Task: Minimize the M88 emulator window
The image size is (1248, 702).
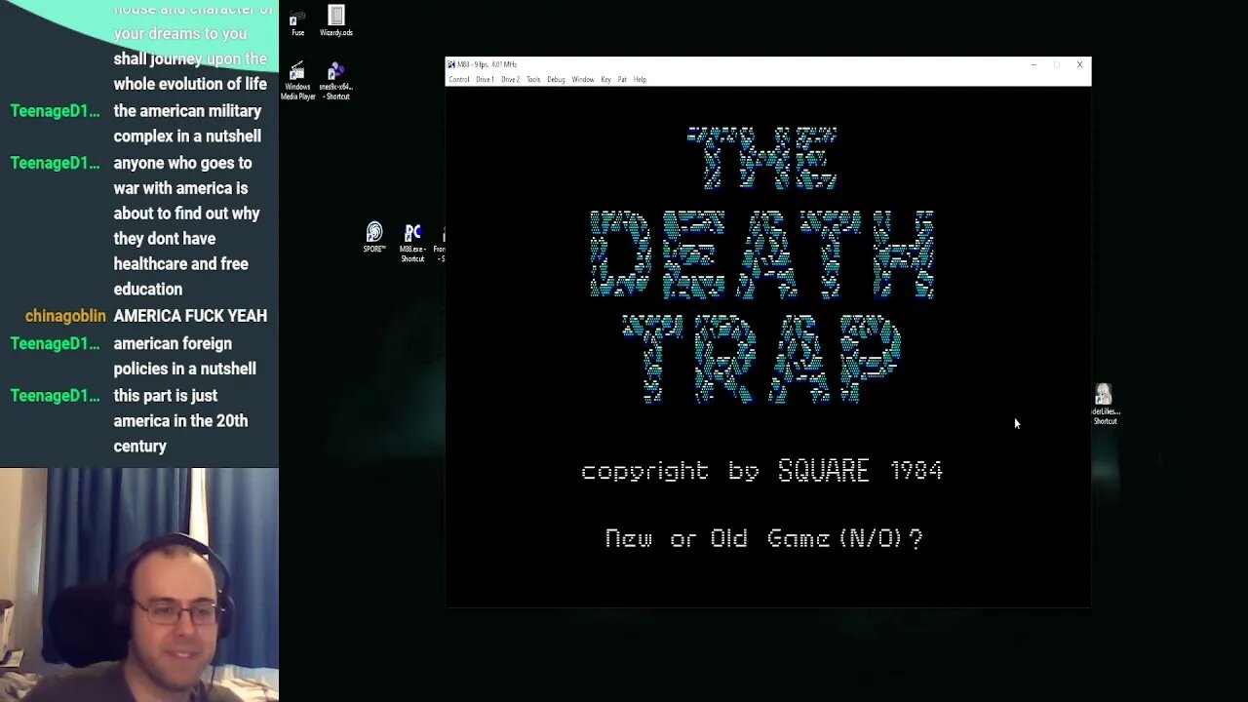Action: 1033,65
